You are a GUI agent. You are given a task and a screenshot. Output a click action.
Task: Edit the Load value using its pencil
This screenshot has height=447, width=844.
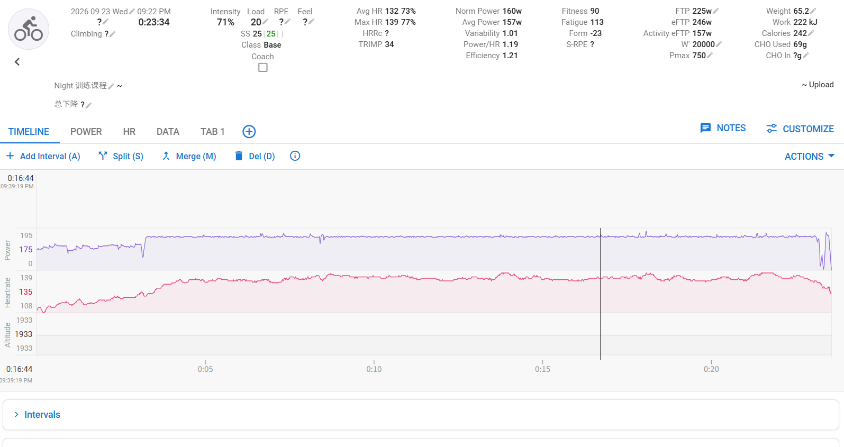pyautogui.click(x=265, y=22)
